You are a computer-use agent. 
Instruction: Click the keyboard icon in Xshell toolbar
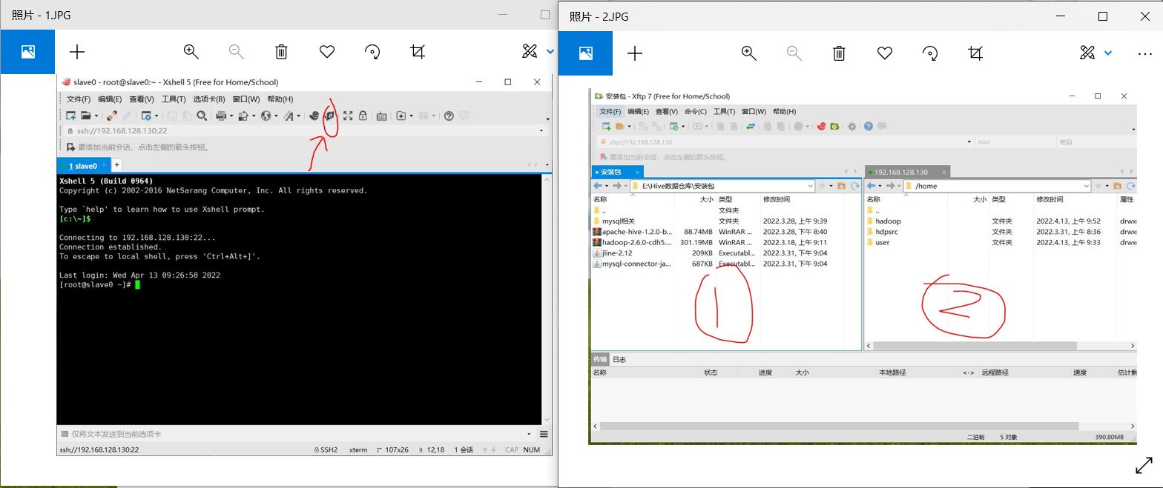click(381, 116)
